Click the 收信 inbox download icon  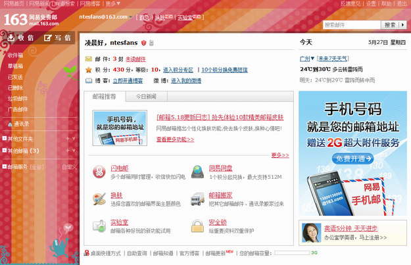pyautogui.click(x=11, y=37)
